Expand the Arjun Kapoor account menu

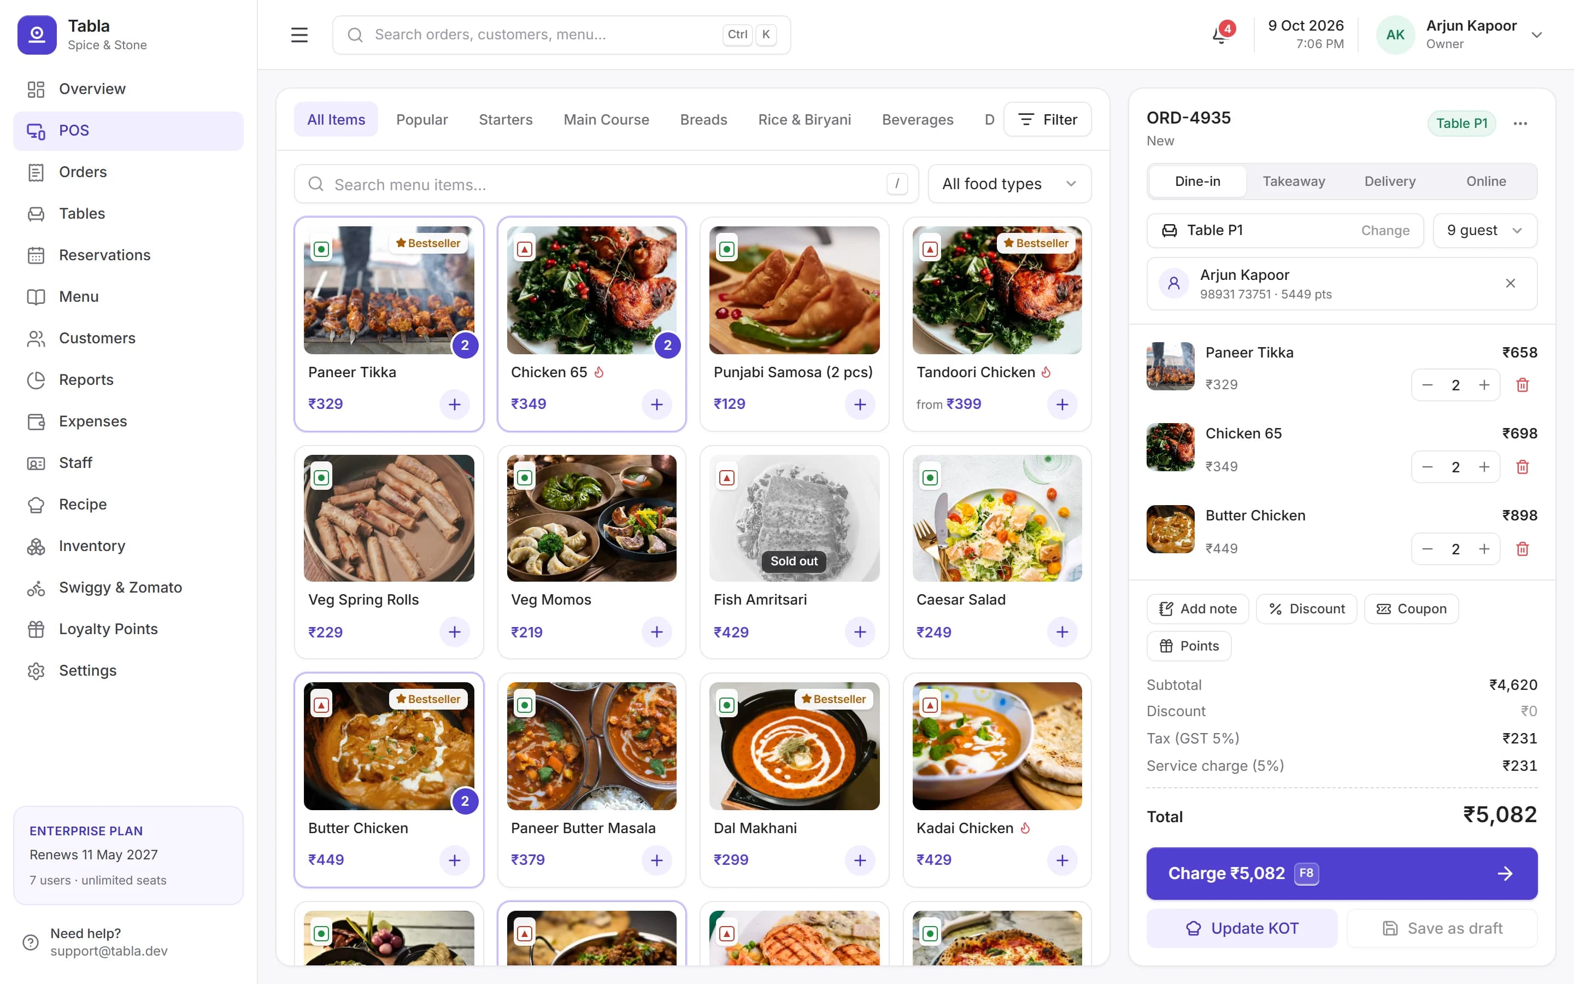coord(1460,35)
